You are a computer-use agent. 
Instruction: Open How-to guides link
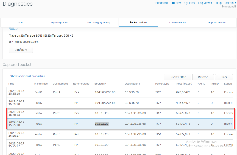[x=185, y=3]
